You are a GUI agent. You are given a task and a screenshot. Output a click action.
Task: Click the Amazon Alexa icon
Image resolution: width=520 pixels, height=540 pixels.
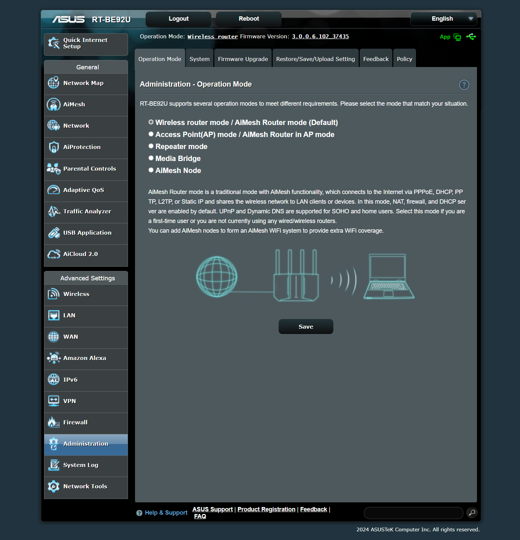click(x=54, y=358)
